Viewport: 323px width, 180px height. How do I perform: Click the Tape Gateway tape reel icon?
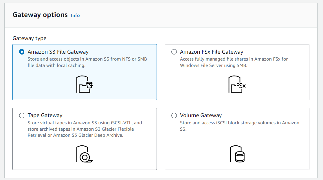click(85, 154)
